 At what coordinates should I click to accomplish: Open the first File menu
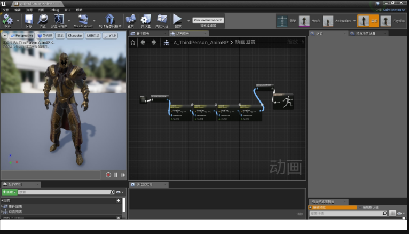[x=6, y=10]
